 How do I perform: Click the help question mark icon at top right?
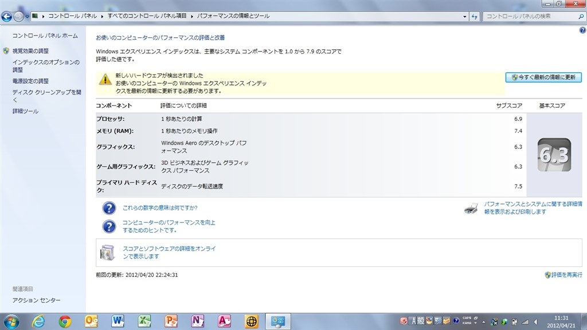pyautogui.click(x=582, y=30)
